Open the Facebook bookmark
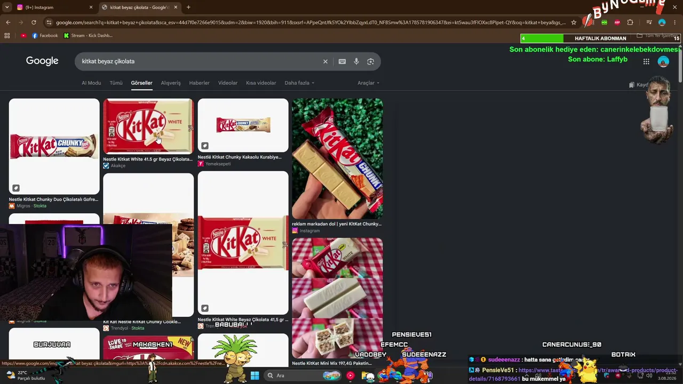 tap(45, 36)
